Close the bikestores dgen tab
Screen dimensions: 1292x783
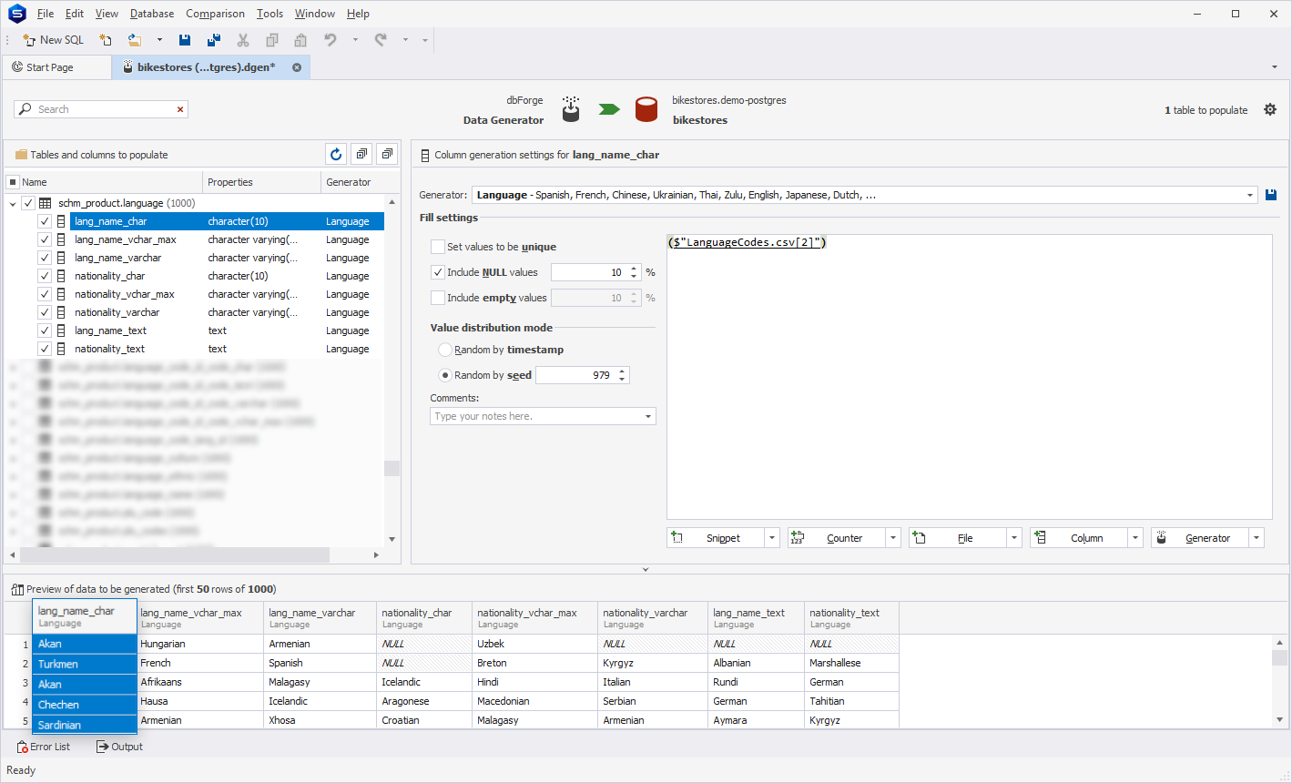coord(297,67)
